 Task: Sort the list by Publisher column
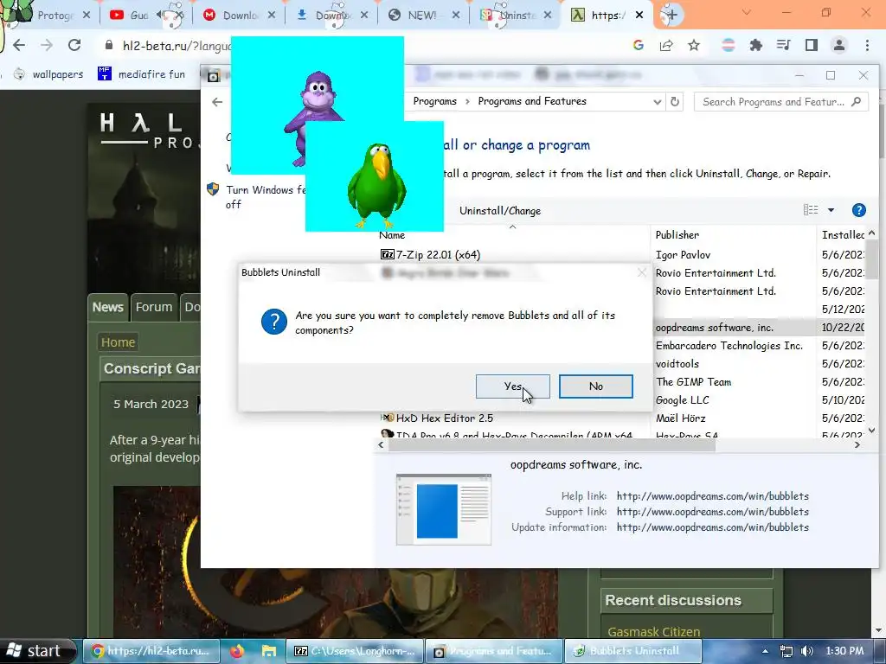pos(677,235)
